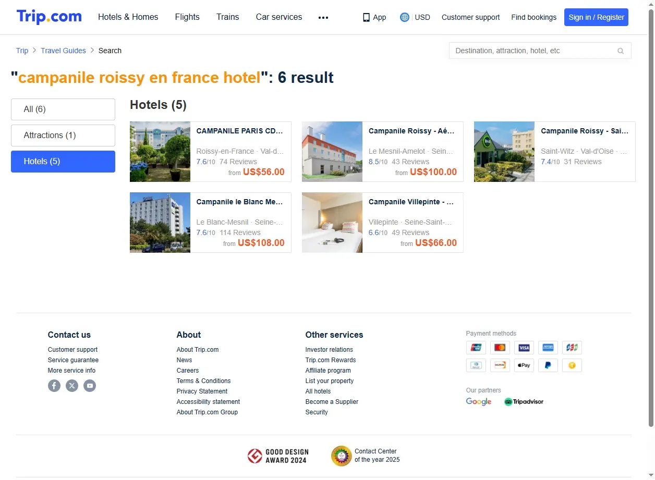
Task: Click the US$100.00 price
Action: [x=433, y=172]
